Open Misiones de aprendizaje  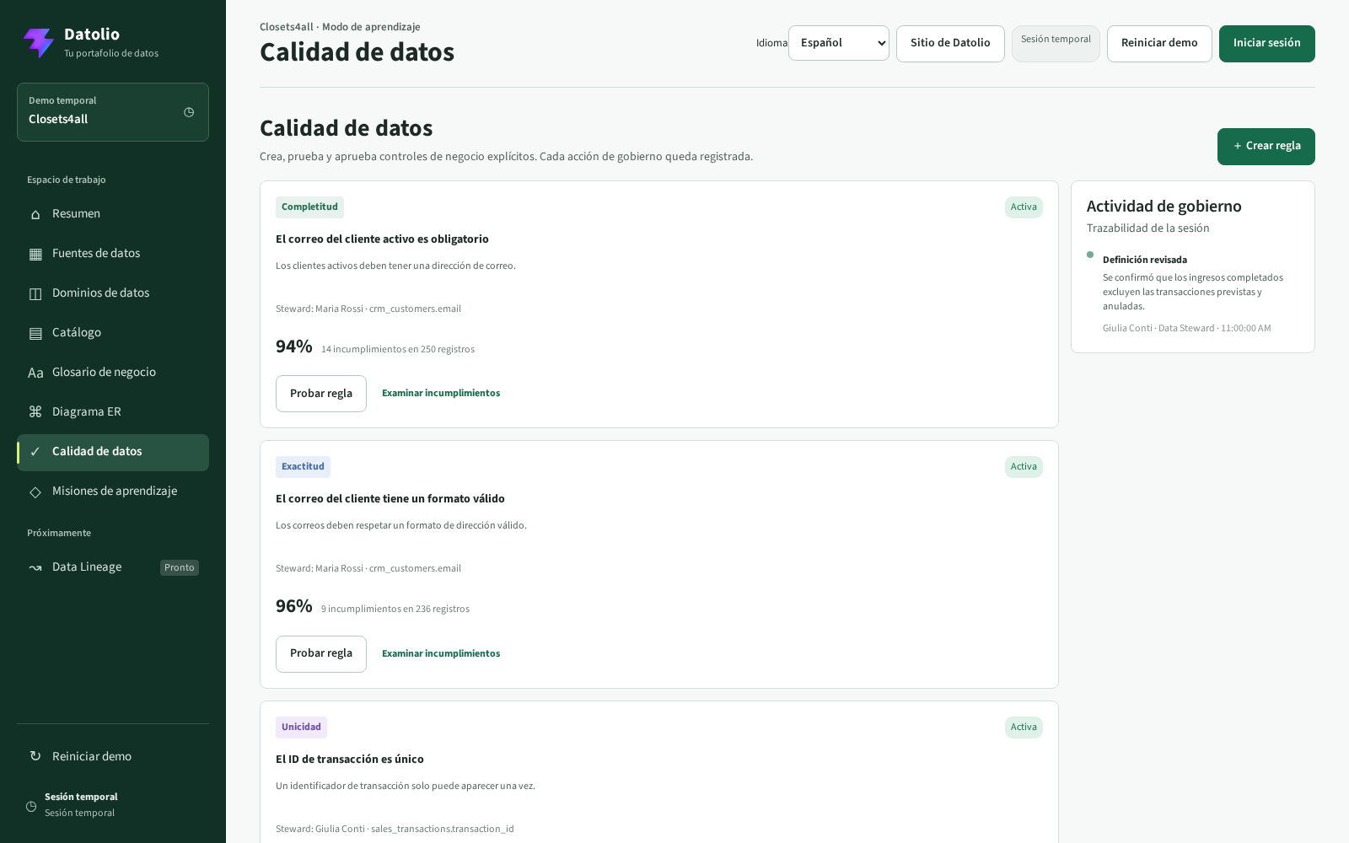pyautogui.click(x=113, y=491)
